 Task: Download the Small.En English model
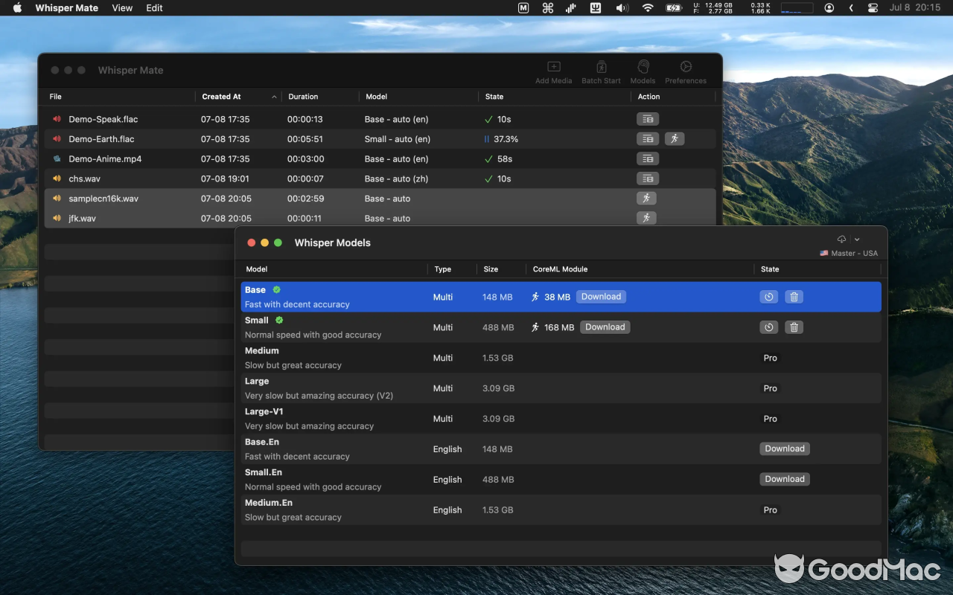click(x=784, y=478)
